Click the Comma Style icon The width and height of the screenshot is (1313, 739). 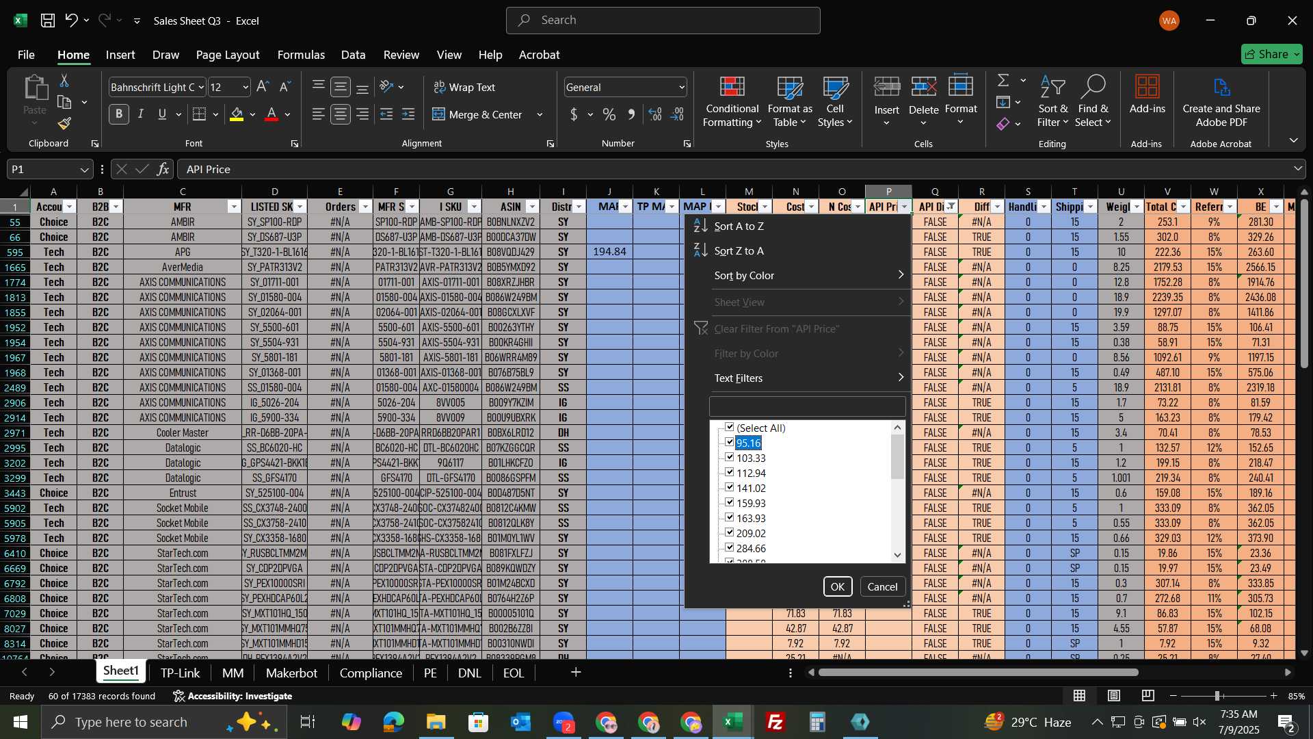(x=631, y=114)
